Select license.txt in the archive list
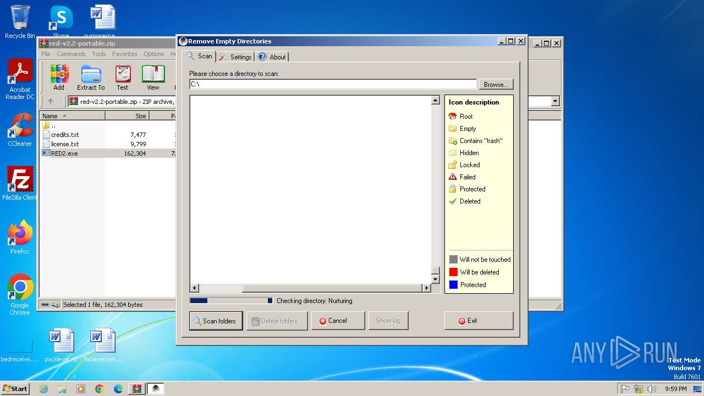The image size is (704, 396). click(x=65, y=144)
